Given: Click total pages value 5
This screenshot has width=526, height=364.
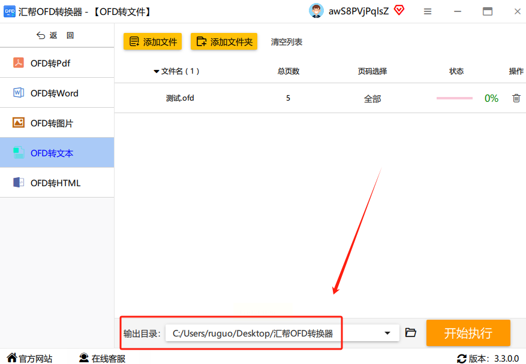Looking at the screenshot, I should coord(288,98).
